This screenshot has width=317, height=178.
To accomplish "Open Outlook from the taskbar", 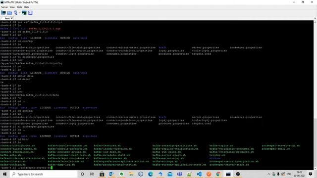I will (x=111, y=174).
